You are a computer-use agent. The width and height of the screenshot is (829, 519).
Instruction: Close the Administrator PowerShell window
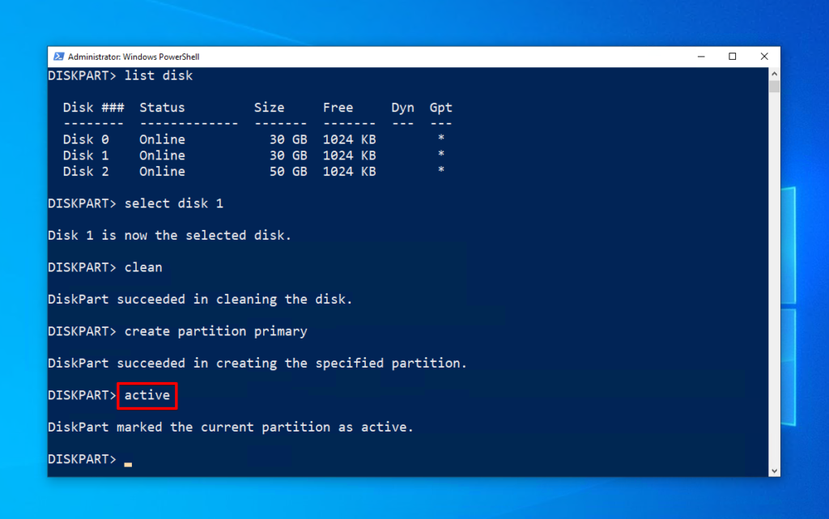(764, 57)
